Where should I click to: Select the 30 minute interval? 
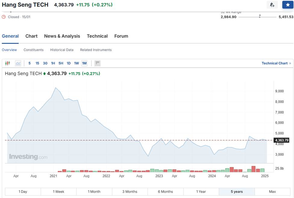pyautogui.click(x=45, y=63)
